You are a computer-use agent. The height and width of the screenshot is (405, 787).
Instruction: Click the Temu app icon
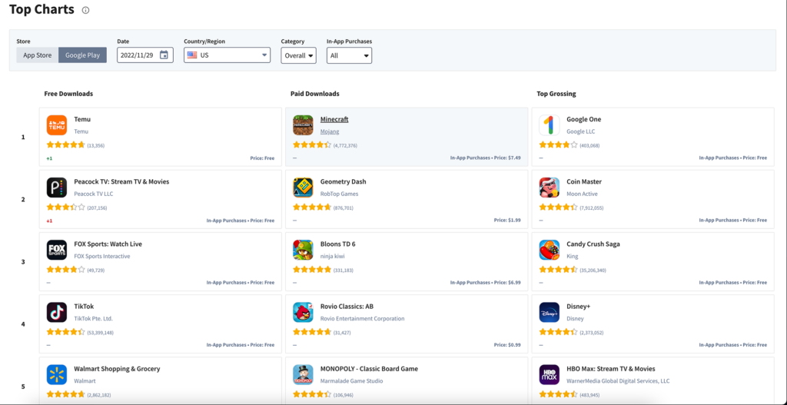tap(57, 125)
